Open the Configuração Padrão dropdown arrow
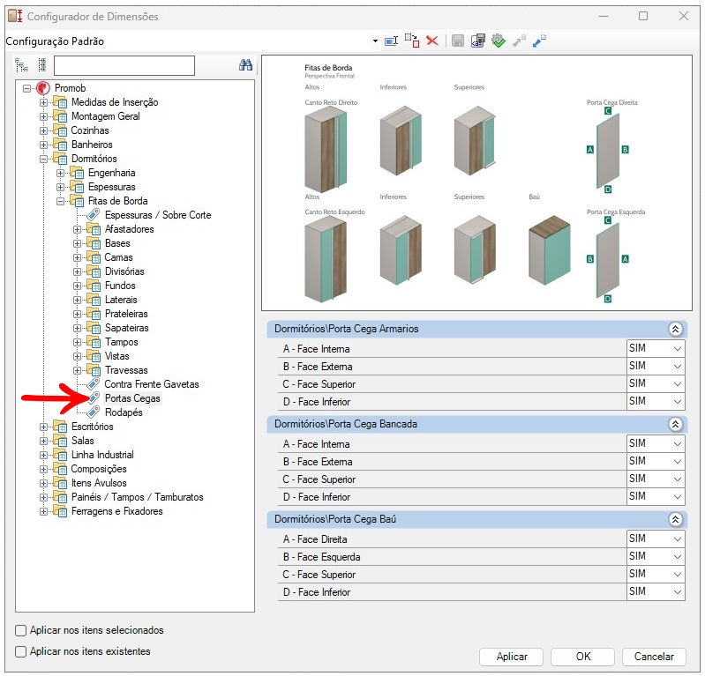The image size is (705, 676). [374, 41]
